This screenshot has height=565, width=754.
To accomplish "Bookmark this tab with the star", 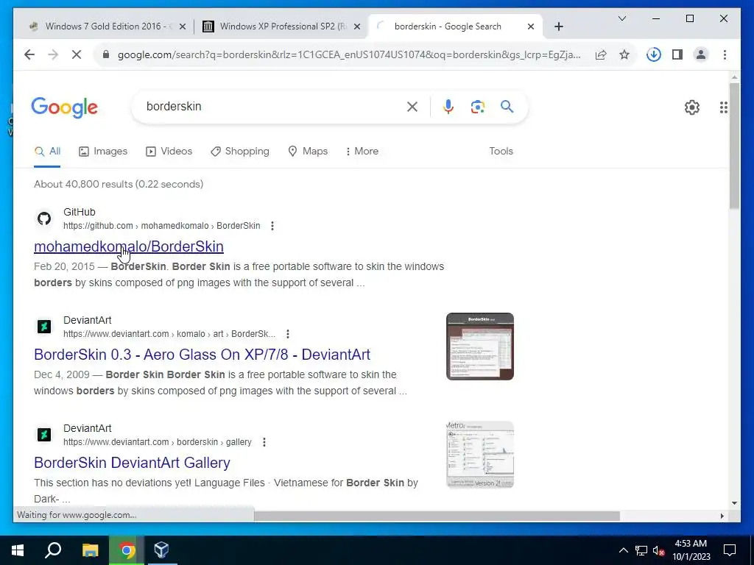I will click(624, 54).
